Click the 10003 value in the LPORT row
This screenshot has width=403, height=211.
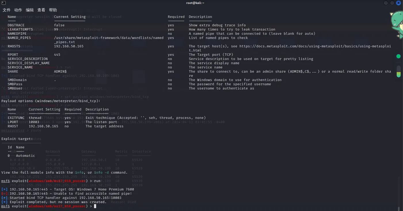[34, 122]
